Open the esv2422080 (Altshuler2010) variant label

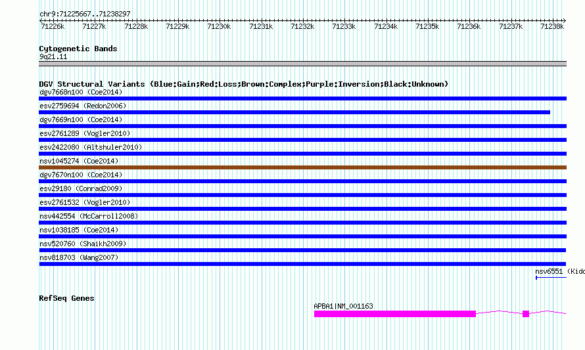pyautogui.click(x=91, y=147)
